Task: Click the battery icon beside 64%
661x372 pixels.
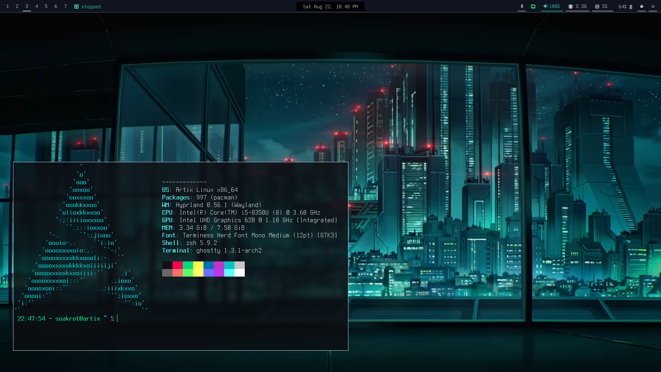Action: (x=631, y=7)
